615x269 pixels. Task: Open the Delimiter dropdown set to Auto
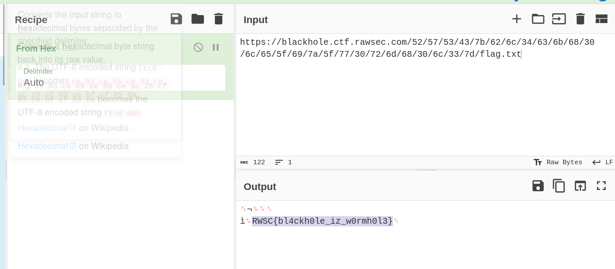click(120, 78)
